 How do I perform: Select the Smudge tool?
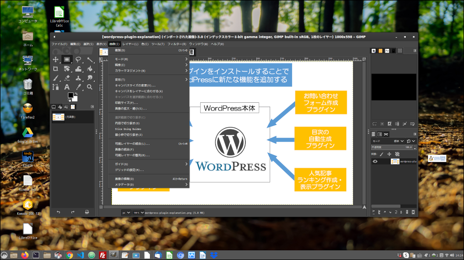point(90,78)
